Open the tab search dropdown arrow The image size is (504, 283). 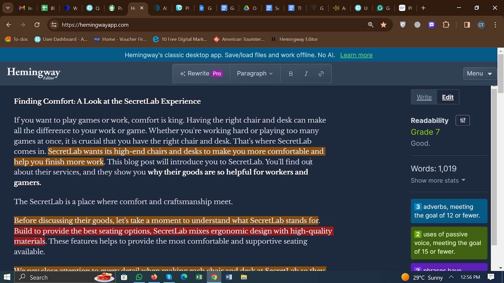[x=8, y=8]
